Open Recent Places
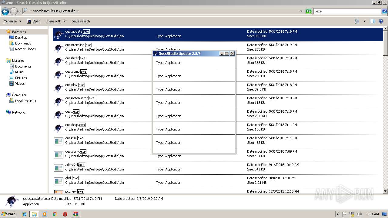 [25, 49]
